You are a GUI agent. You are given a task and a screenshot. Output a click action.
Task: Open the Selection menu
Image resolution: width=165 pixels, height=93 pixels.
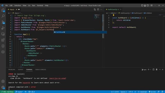point(18,5)
